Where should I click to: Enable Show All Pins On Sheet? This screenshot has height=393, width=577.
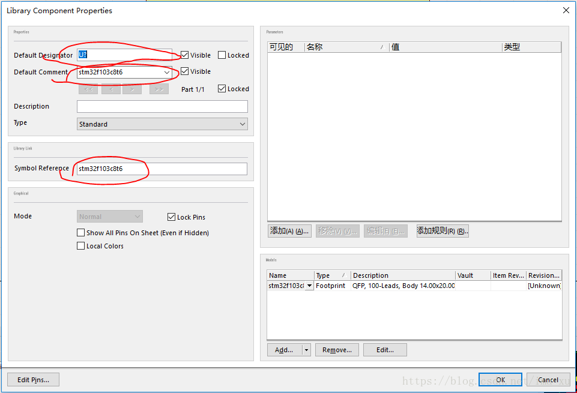pos(81,233)
